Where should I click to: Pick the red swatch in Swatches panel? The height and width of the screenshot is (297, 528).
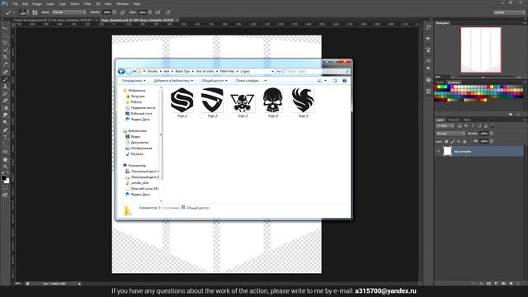pyautogui.click(x=436, y=87)
